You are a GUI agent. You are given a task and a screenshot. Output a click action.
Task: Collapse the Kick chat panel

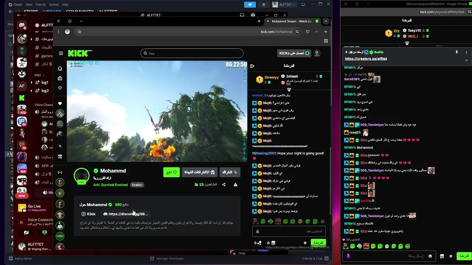252,66
